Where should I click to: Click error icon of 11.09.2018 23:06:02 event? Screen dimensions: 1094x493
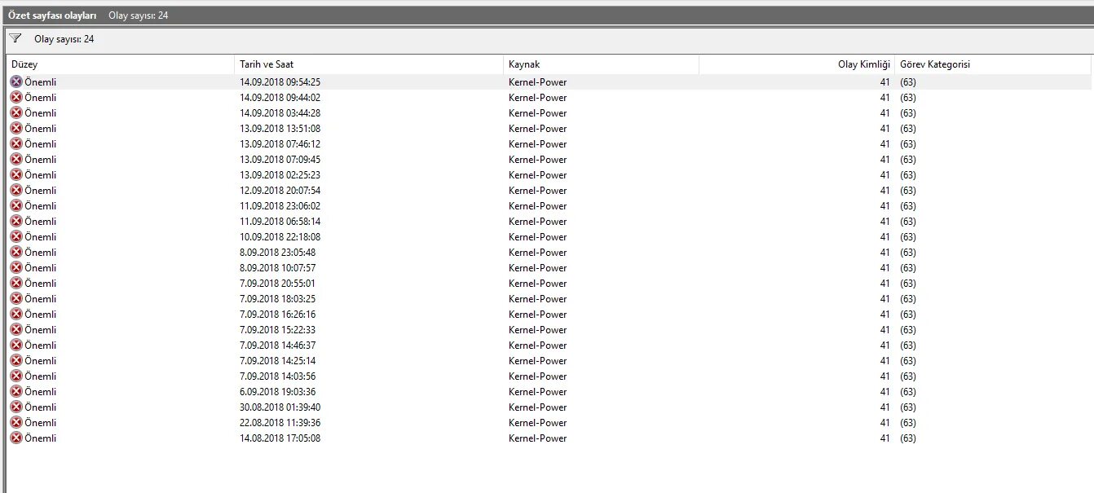pos(16,205)
